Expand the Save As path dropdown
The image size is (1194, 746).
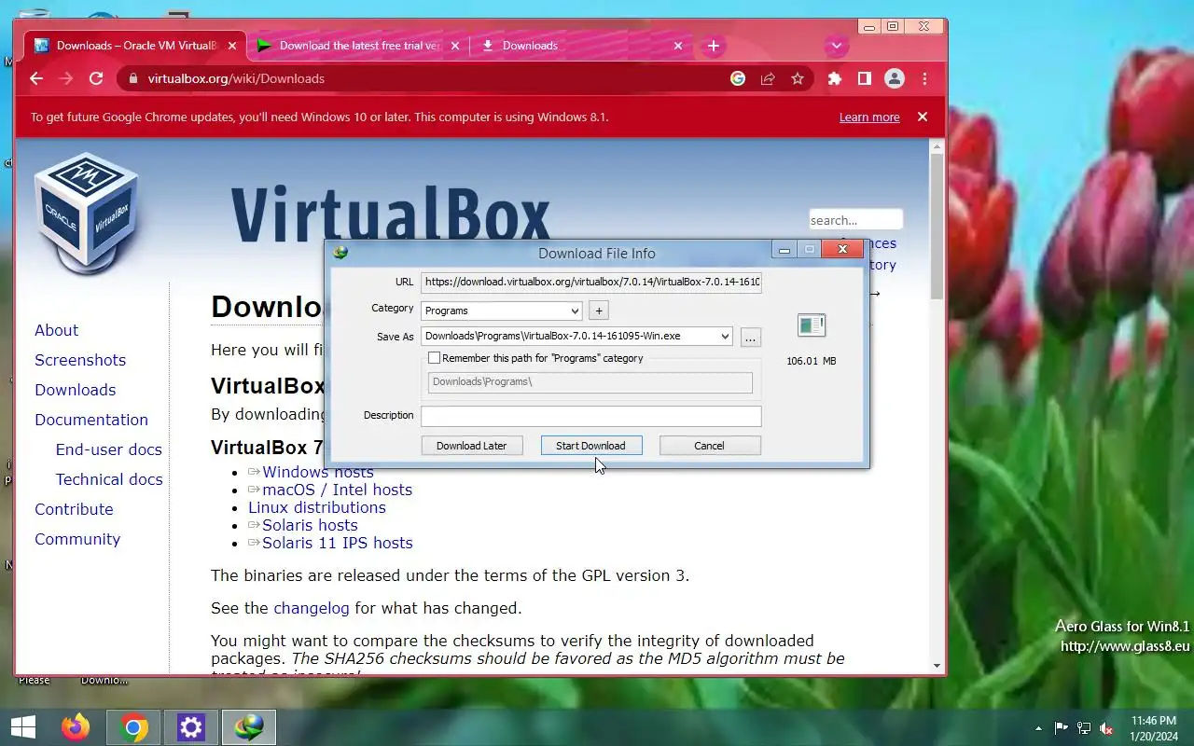click(725, 337)
